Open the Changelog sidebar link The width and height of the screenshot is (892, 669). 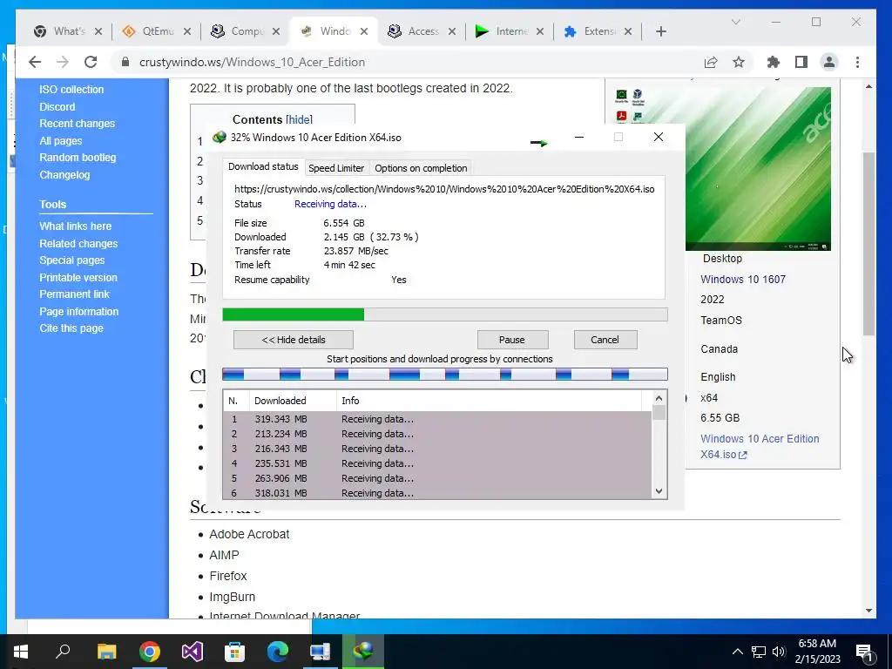(x=64, y=174)
